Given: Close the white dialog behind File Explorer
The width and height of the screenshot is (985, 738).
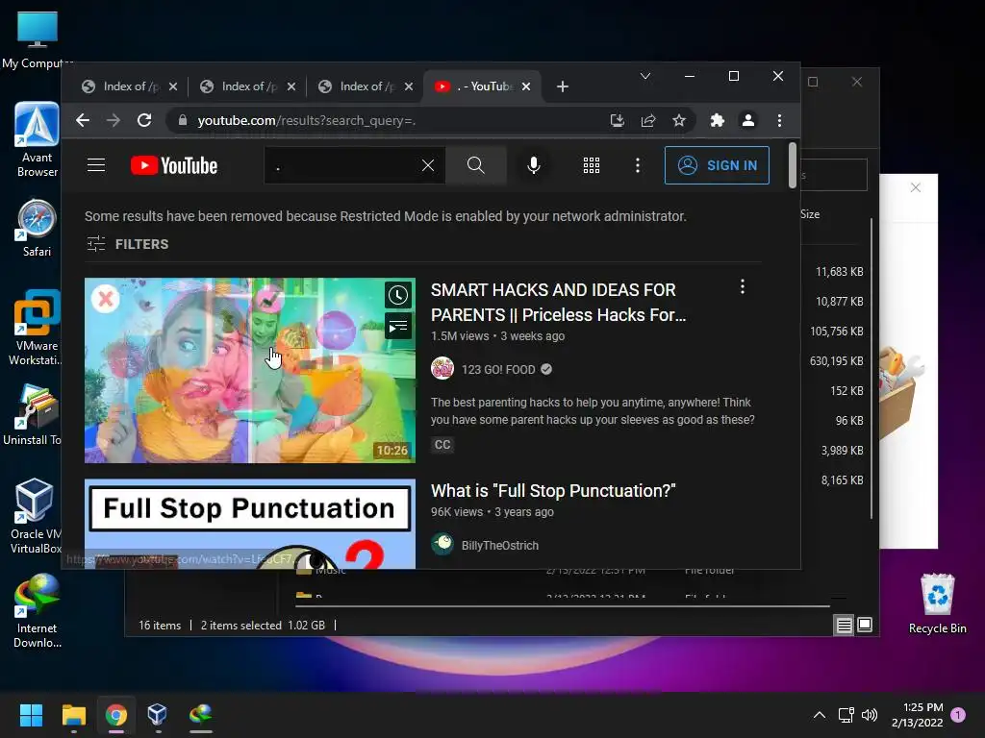Looking at the screenshot, I should point(916,187).
